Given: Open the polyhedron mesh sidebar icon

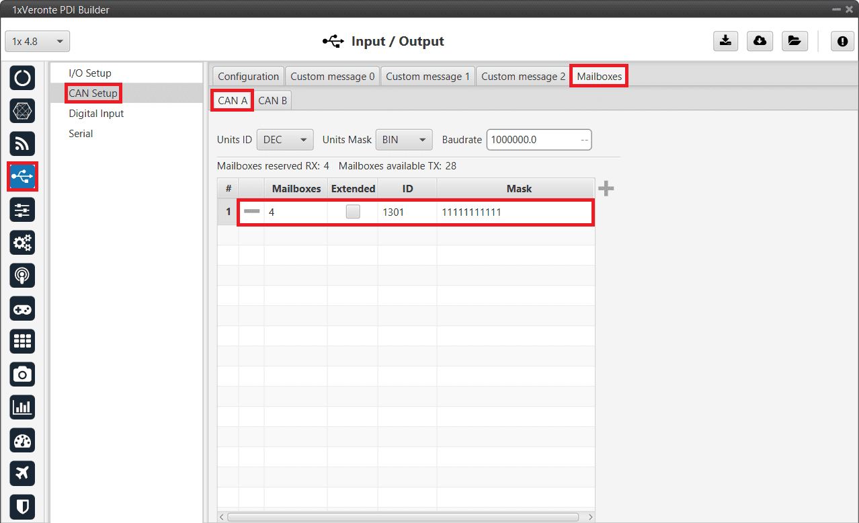Looking at the screenshot, I should click(x=22, y=111).
